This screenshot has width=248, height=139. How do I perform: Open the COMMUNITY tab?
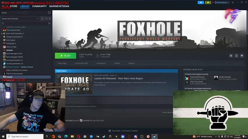39,6
